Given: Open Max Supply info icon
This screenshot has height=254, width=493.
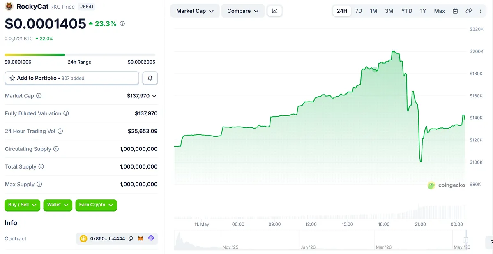Looking at the screenshot, I should click(39, 184).
